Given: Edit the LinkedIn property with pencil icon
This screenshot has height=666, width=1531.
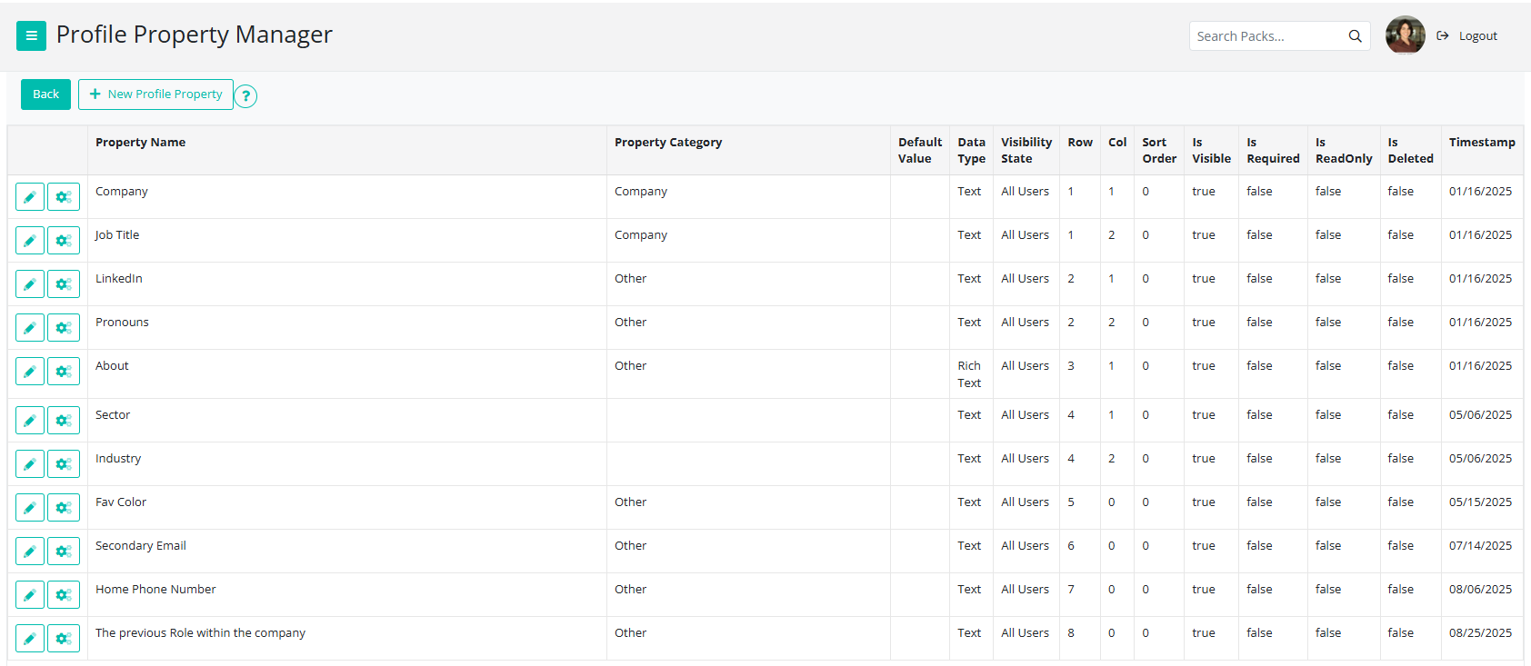Looking at the screenshot, I should 30,284.
